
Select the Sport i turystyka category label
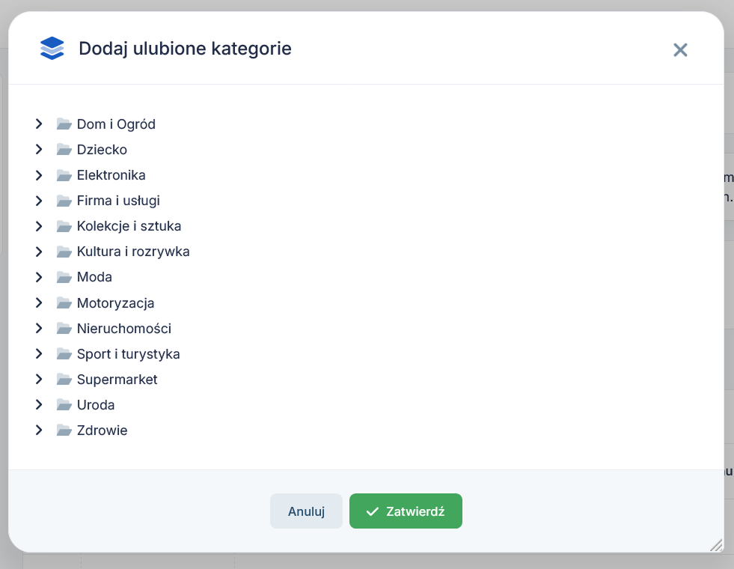point(128,354)
